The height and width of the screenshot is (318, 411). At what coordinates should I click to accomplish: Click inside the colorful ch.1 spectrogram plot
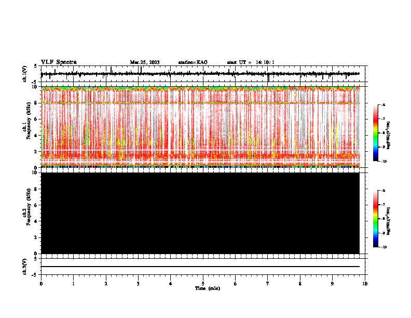200,127
